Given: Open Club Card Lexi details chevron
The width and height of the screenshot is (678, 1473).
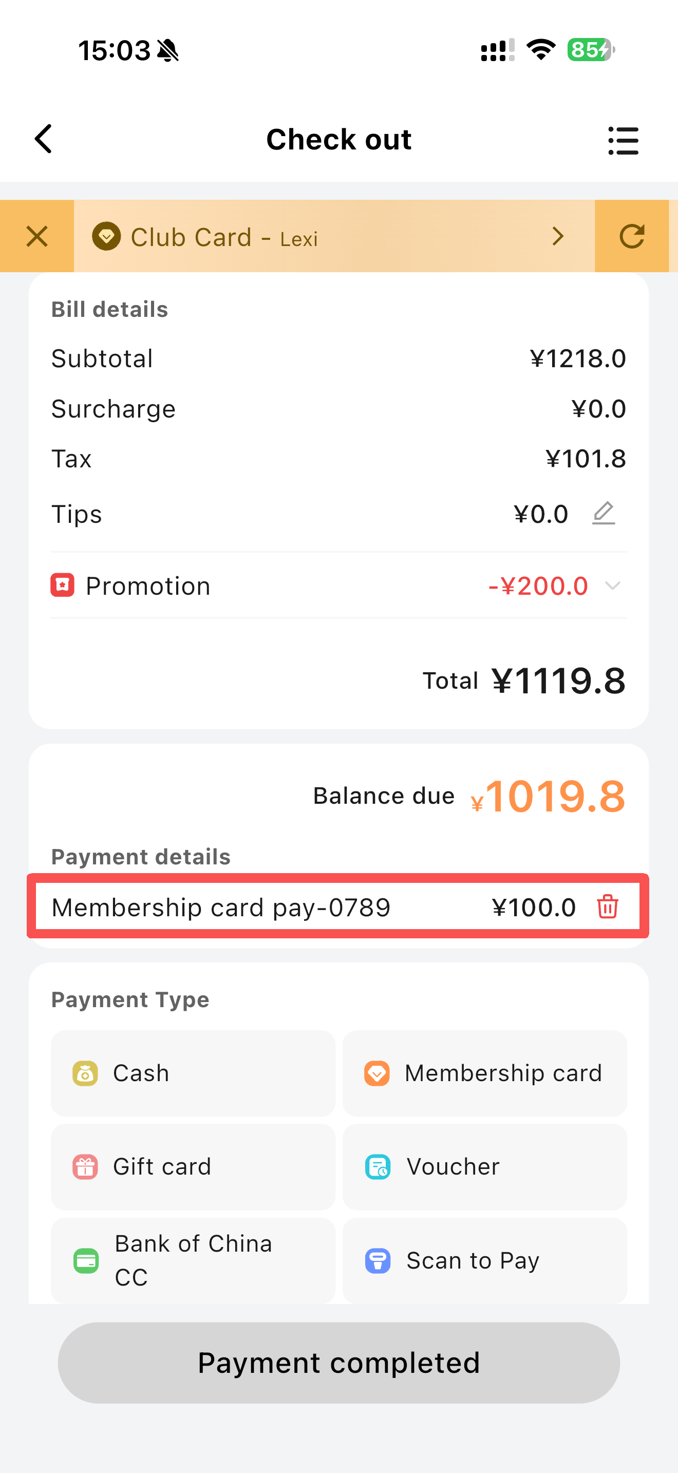Looking at the screenshot, I should click(x=558, y=236).
